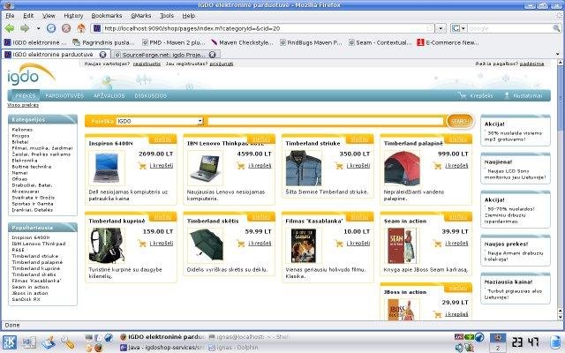Open Krepšelis shopping cart in the nav bar
Screen dimensions: 565x353
[x=476, y=96]
